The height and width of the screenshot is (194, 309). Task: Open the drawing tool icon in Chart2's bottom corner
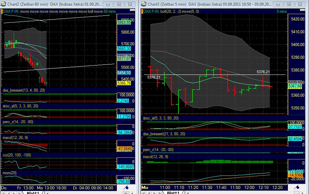click(x=126, y=187)
